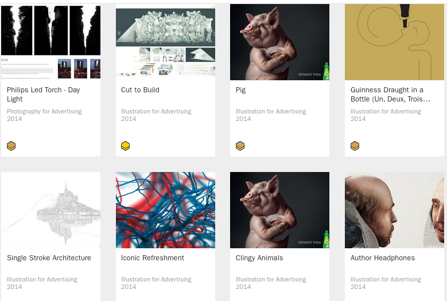Image resolution: width=447 pixels, height=301 pixels.
Task: Open the Single Stroke Architecture sketch thumbnail
Action: [x=50, y=210]
